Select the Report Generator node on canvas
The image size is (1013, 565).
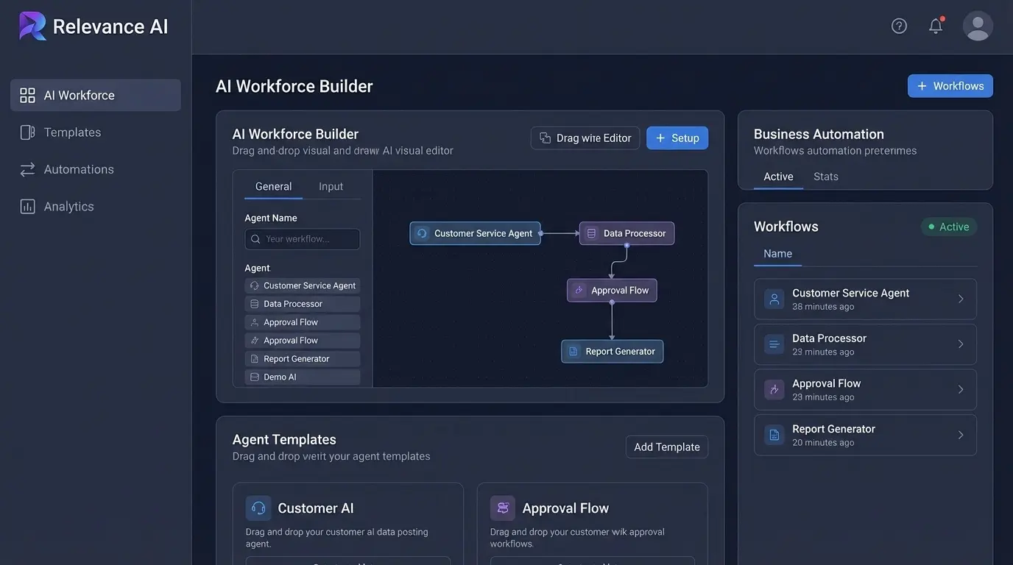coord(613,352)
